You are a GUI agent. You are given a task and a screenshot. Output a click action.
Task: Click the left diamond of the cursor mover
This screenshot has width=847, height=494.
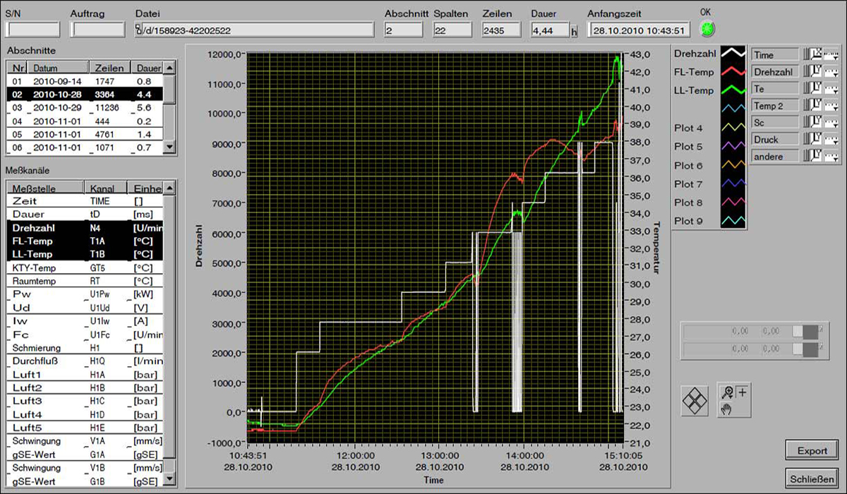(688, 401)
